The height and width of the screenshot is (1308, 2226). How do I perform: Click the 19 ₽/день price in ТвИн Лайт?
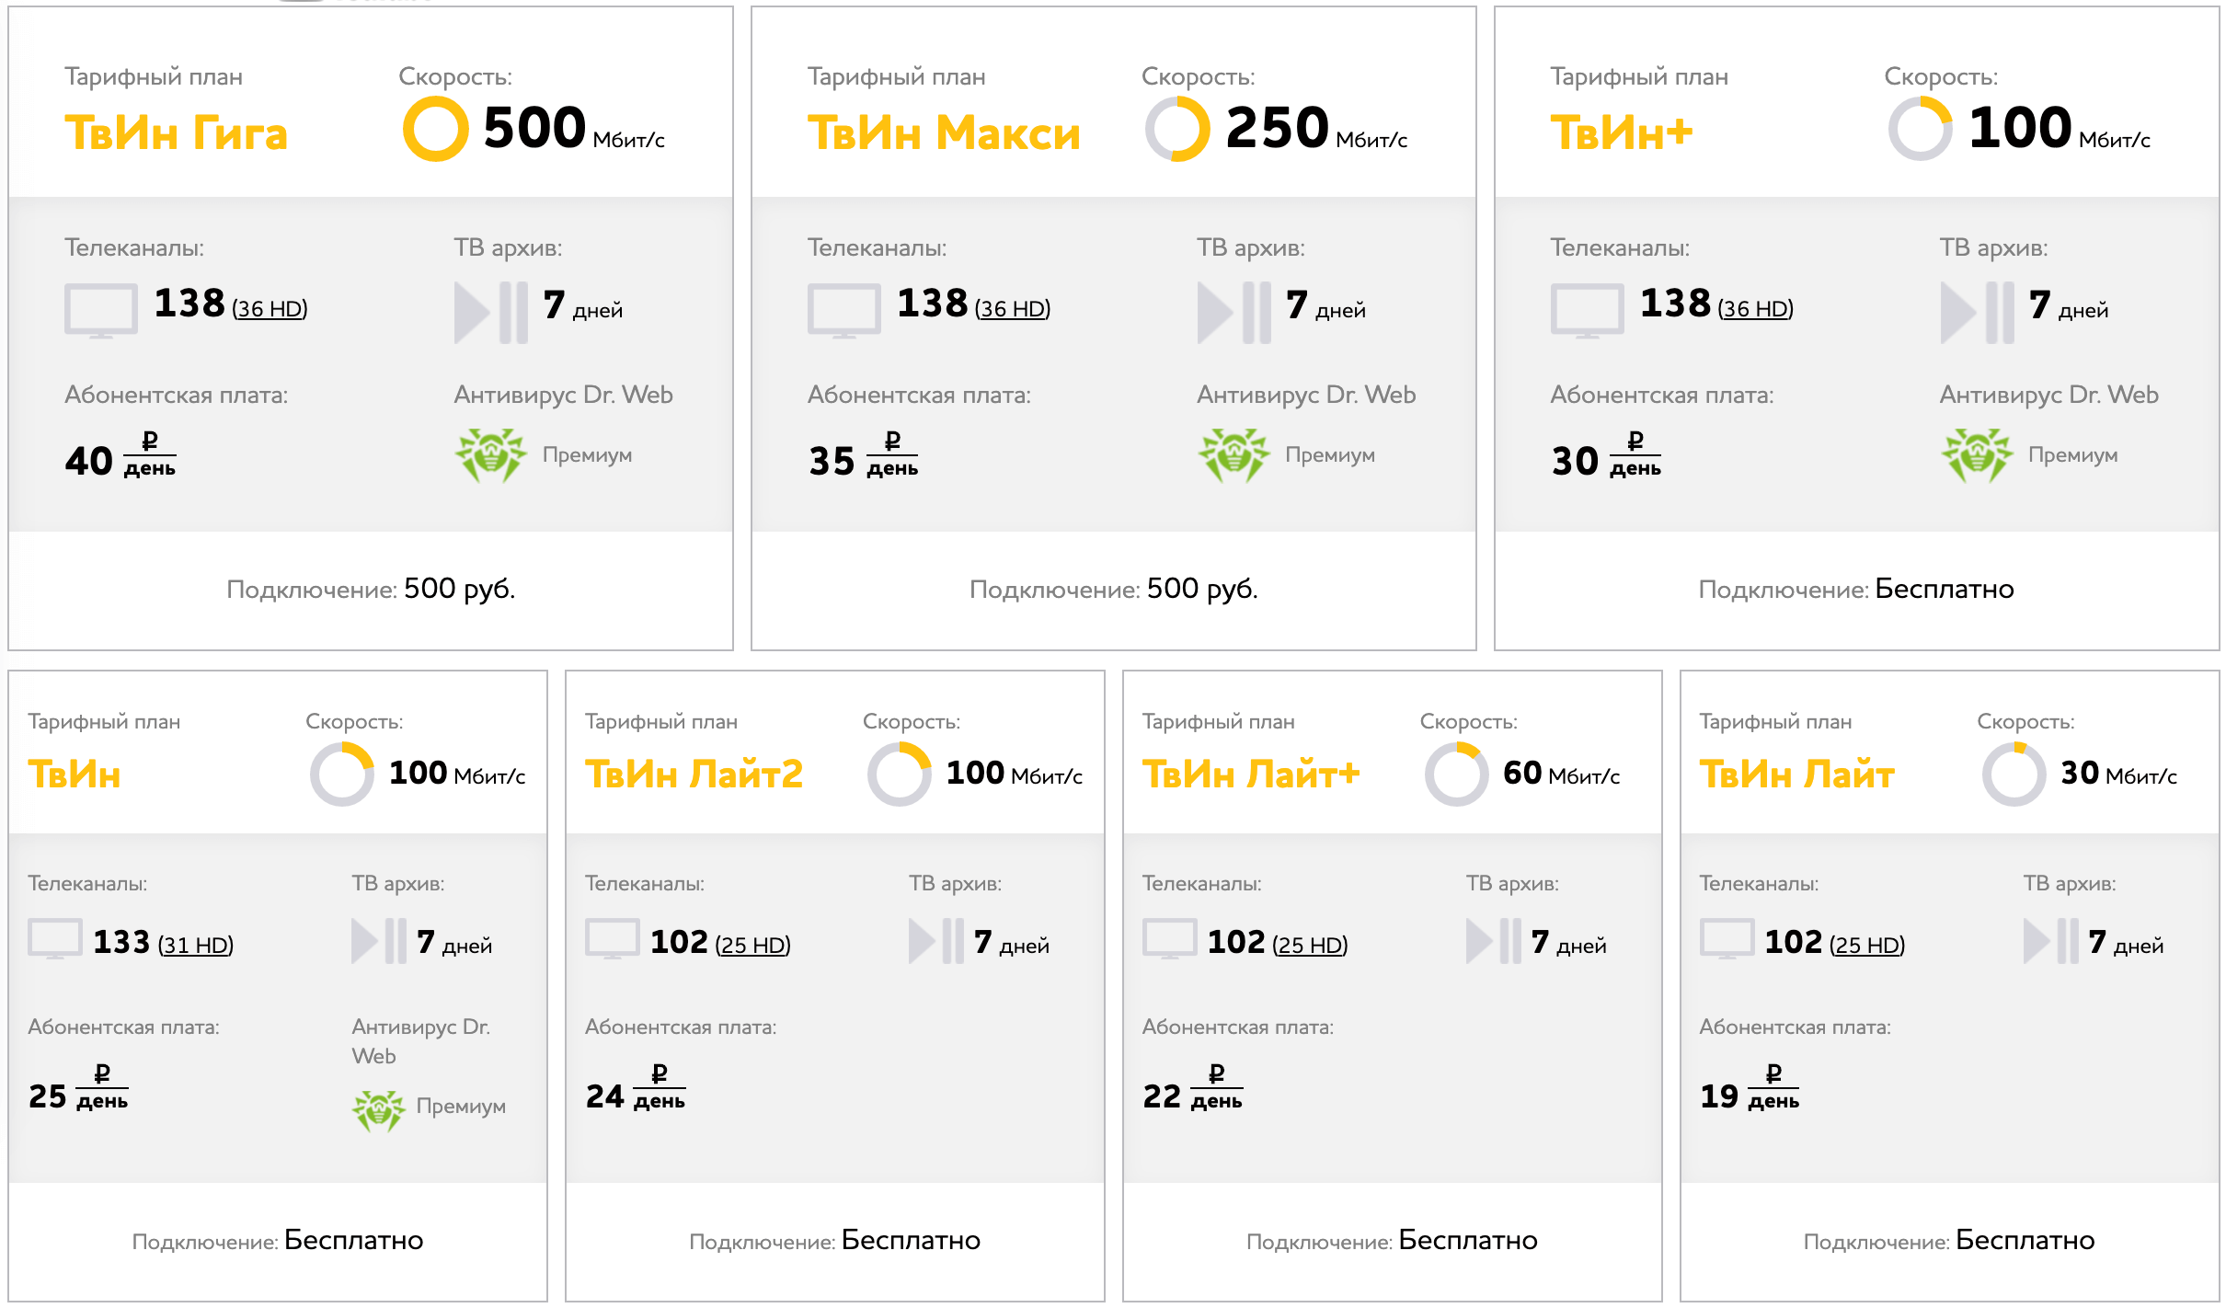click(1750, 1088)
